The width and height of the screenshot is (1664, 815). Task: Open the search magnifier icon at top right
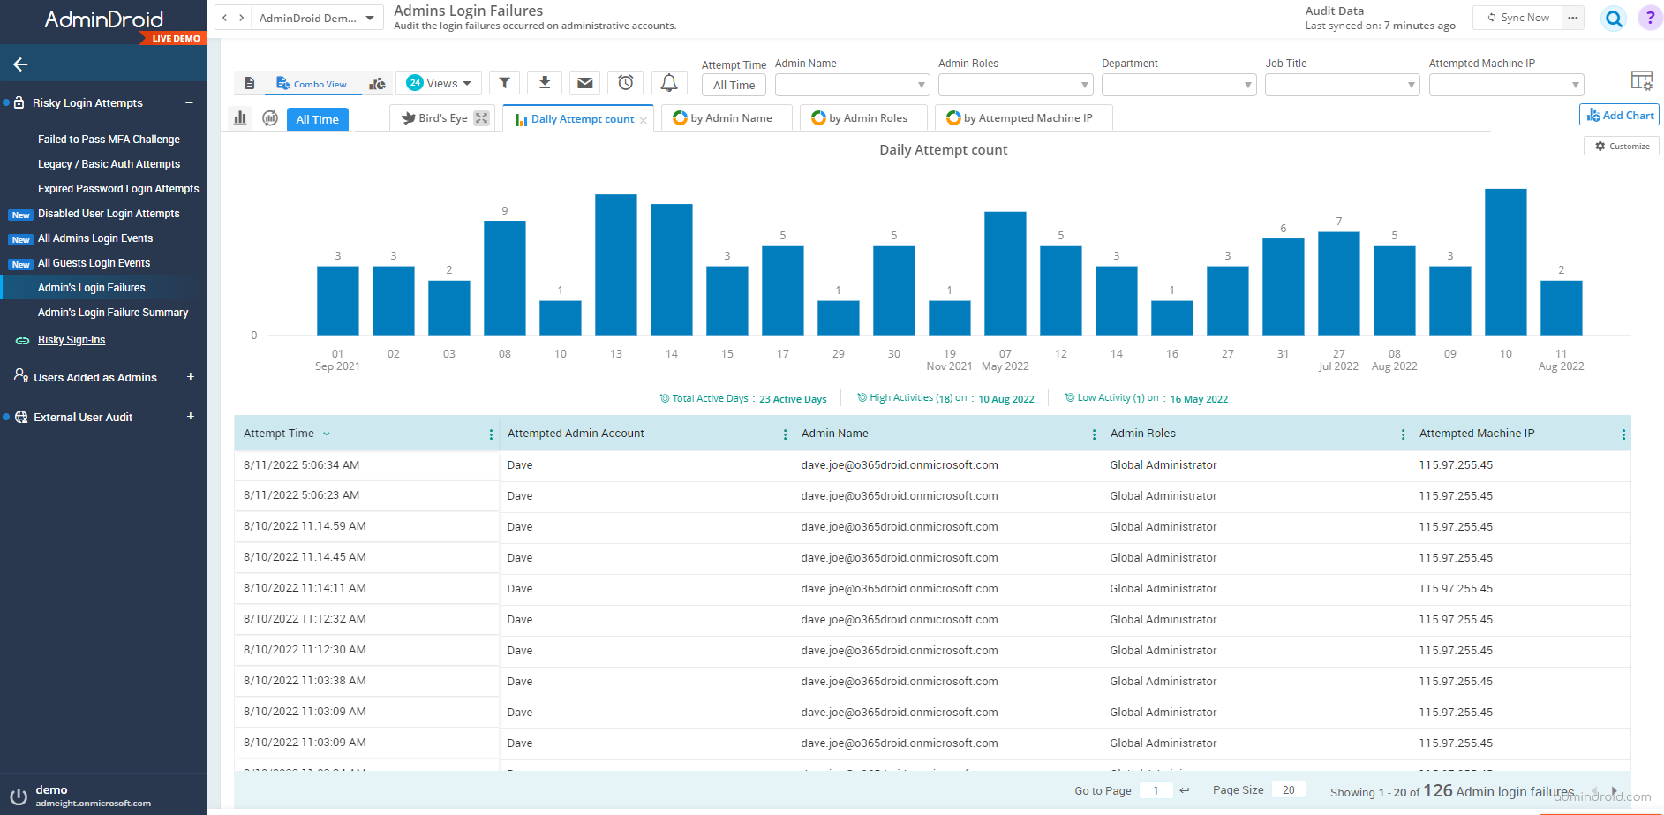[x=1614, y=18]
